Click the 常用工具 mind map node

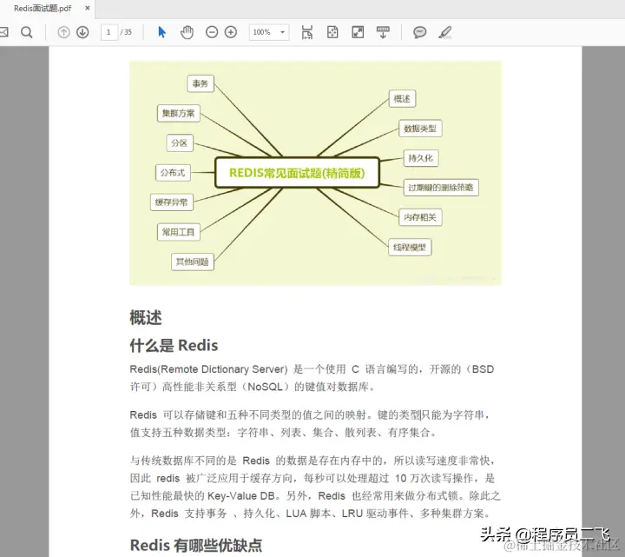coord(179,232)
